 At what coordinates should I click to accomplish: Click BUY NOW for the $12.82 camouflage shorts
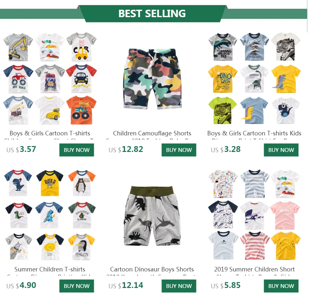(179, 150)
